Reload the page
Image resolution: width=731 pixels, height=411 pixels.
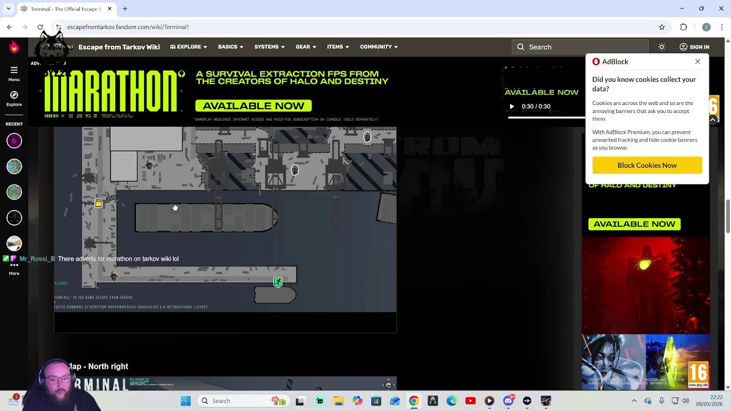[40, 27]
